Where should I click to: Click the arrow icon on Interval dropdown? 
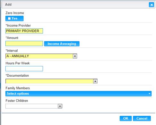tap(75, 56)
